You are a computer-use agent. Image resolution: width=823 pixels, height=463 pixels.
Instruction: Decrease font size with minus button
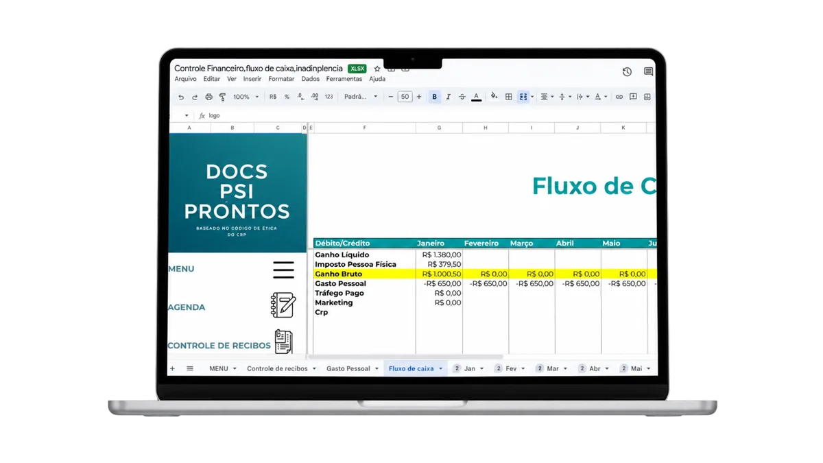pos(391,97)
